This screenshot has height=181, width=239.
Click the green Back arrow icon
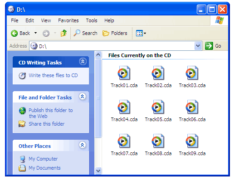tap(15, 33)
